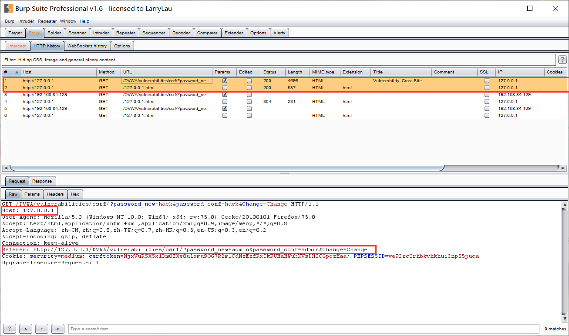Switch to the Comparer tab
This screenshot has height=336, width=569.
tap(207, 33)
